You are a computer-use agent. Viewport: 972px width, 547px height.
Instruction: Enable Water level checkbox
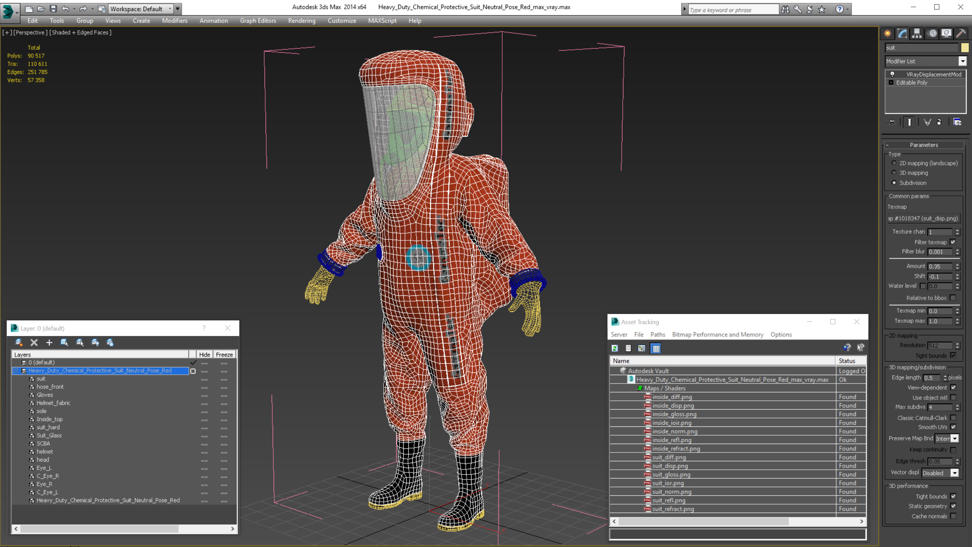point(923,286)
